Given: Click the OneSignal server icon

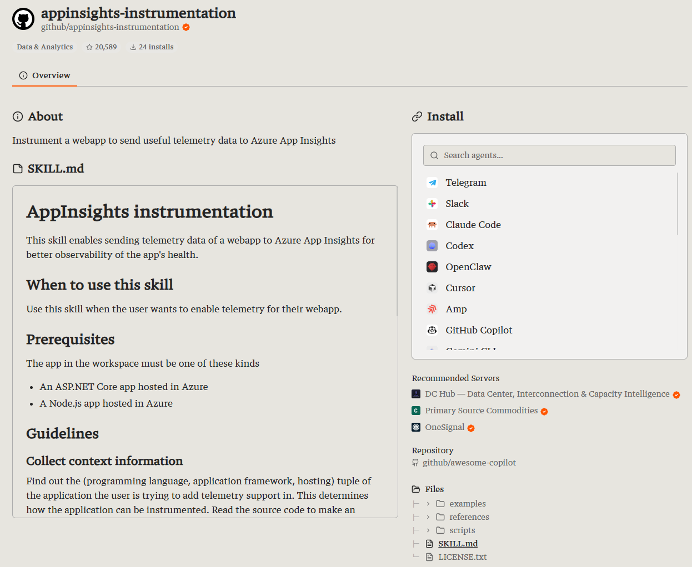Looking at the screenshot, I should pos(416,427).
